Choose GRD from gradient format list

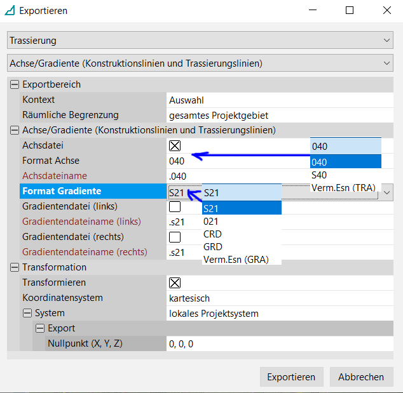point(212,246)
